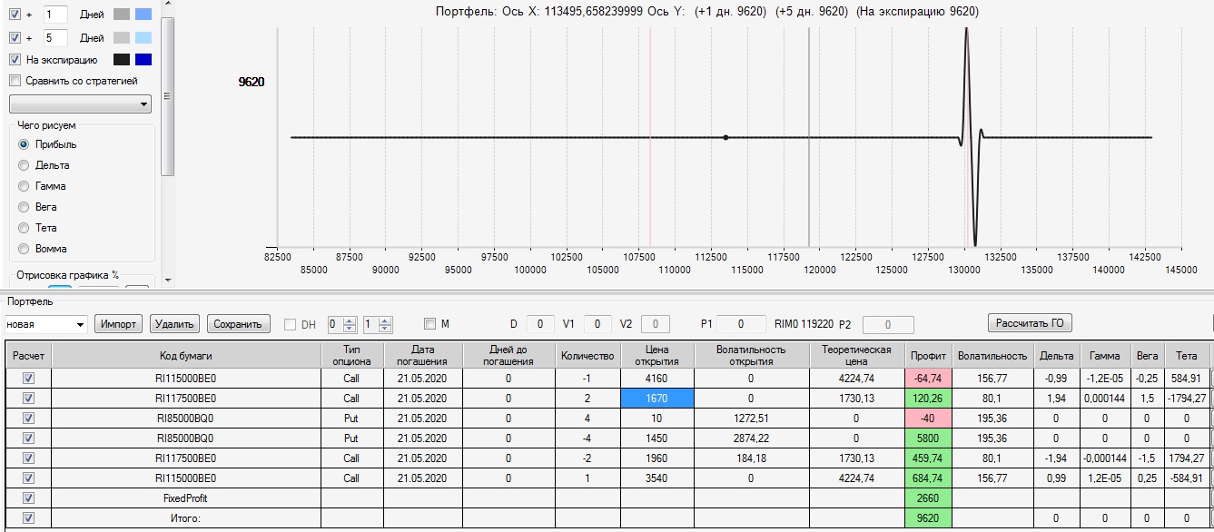Select the Дельта radio button
Viewport: 1214px width, 532px height.
(24, 165)
